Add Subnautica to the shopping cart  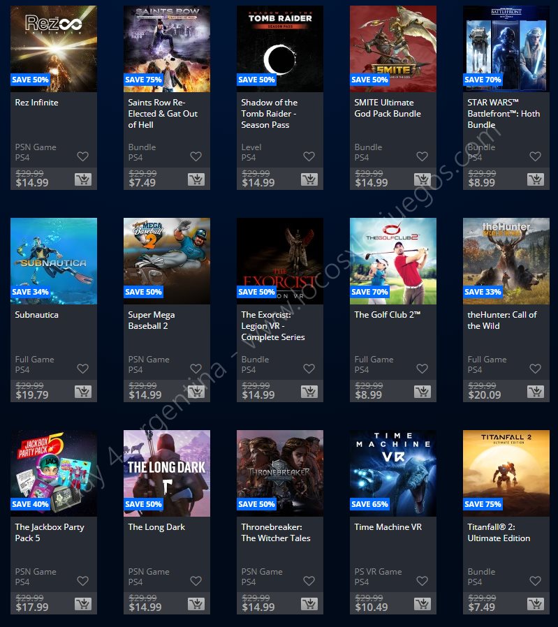(83, 392)
